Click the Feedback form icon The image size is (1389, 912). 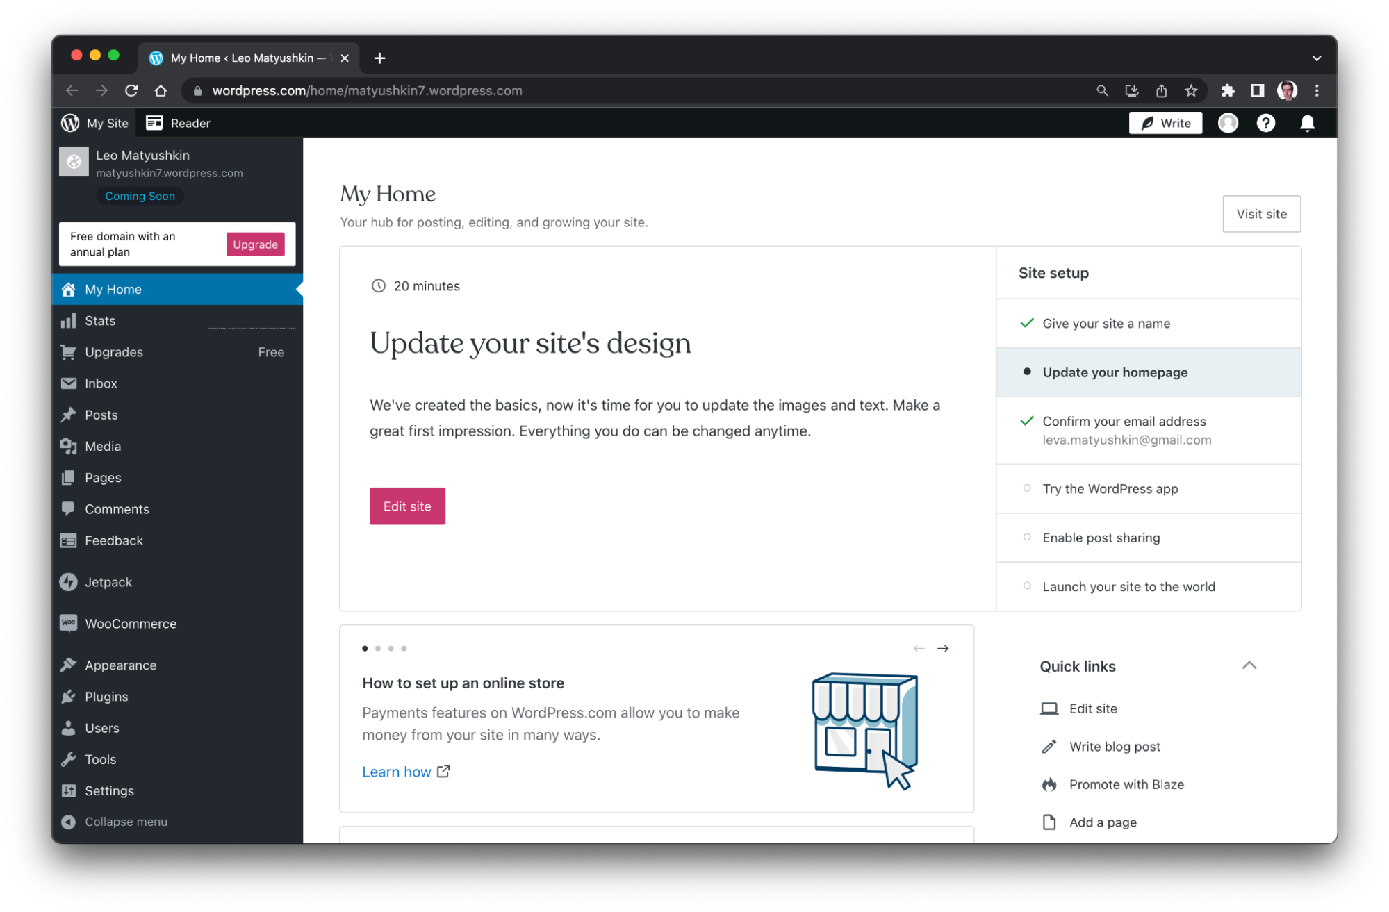[x=68, y=540]
